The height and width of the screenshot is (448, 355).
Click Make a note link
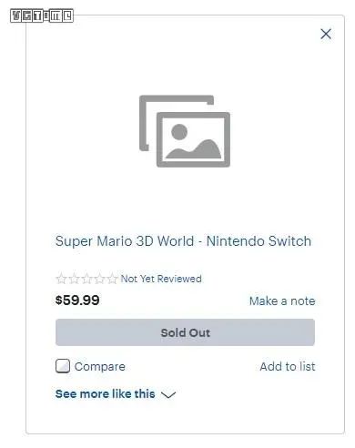click(x=282, y=301)
